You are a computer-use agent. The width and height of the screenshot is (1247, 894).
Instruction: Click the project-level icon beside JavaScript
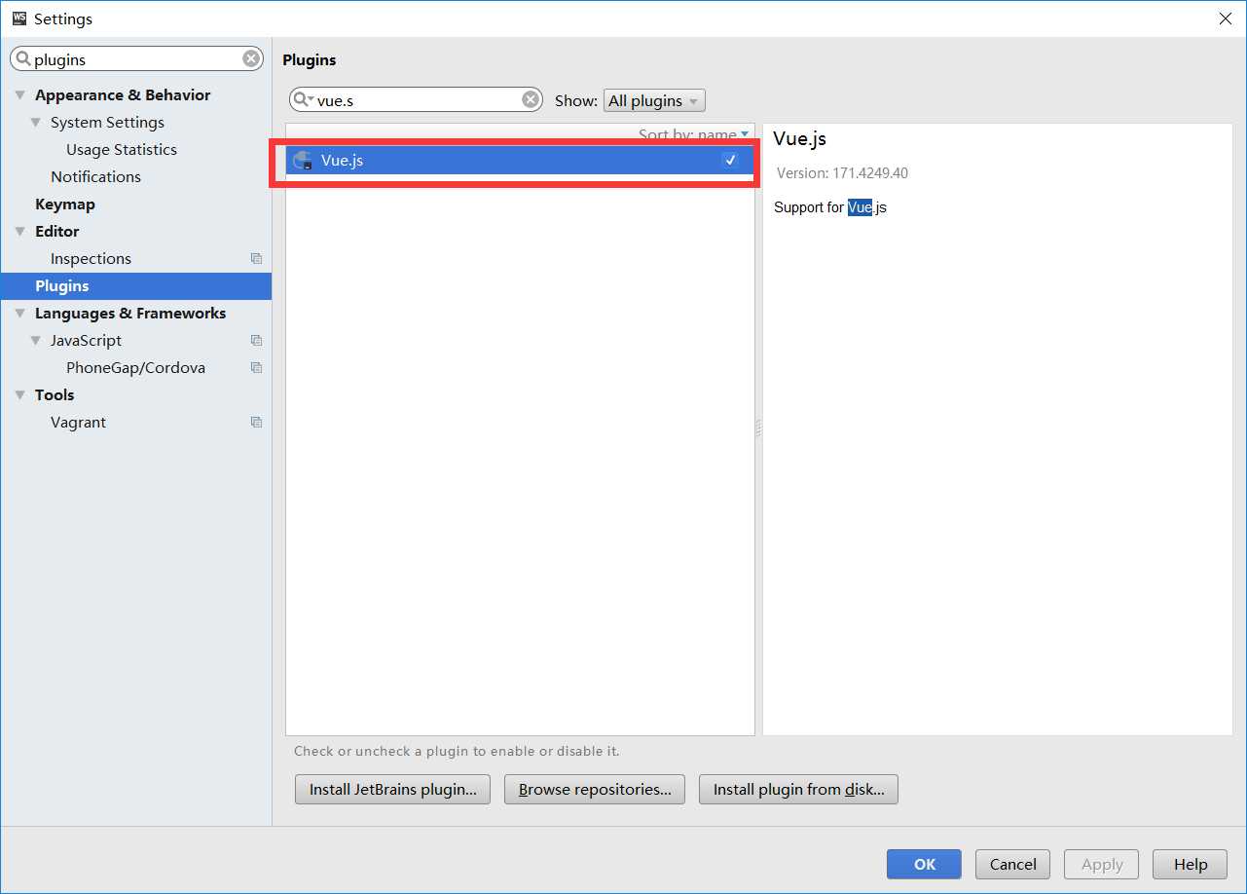click(x=256, y=341)
